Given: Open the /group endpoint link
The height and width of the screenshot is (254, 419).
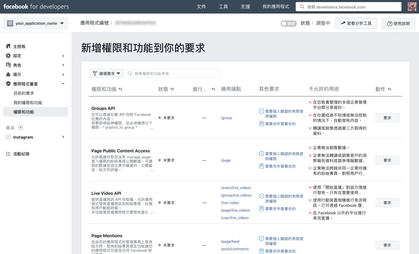Looking at the screenshot, I should [226, 118].
